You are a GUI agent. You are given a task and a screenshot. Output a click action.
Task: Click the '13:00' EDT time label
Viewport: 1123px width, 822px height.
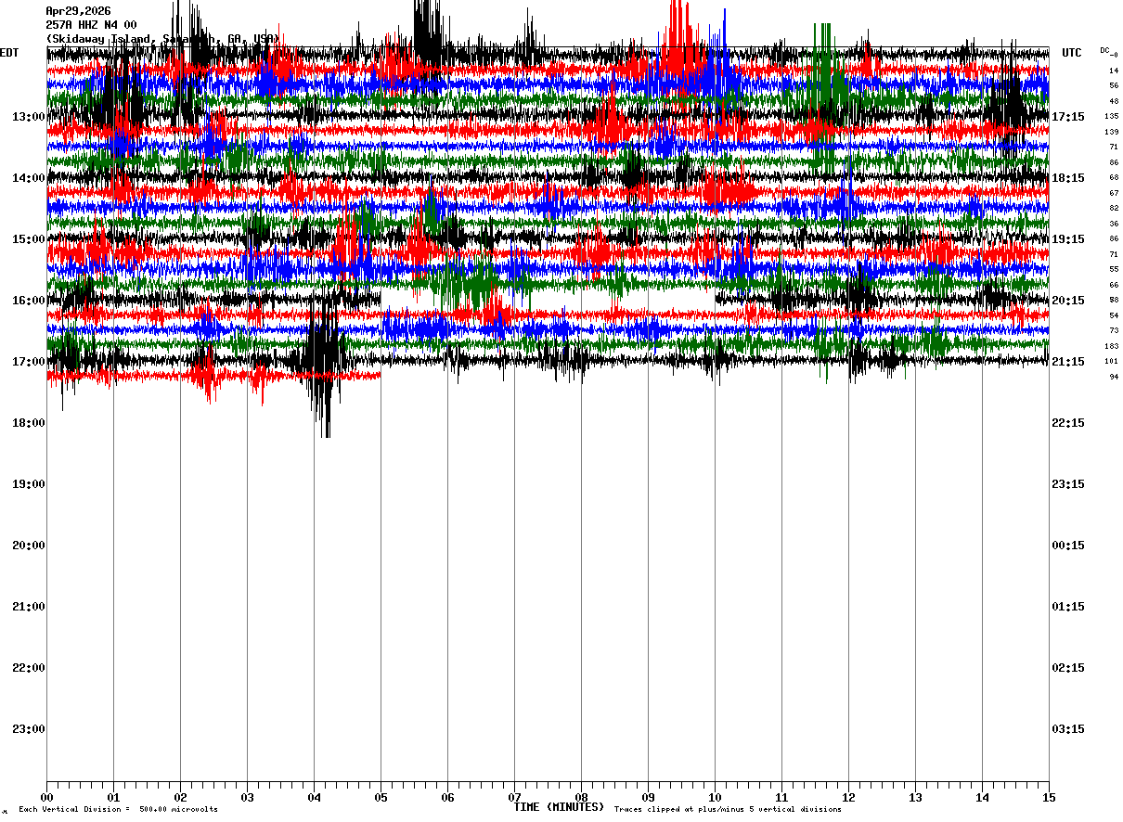[29, 116]
